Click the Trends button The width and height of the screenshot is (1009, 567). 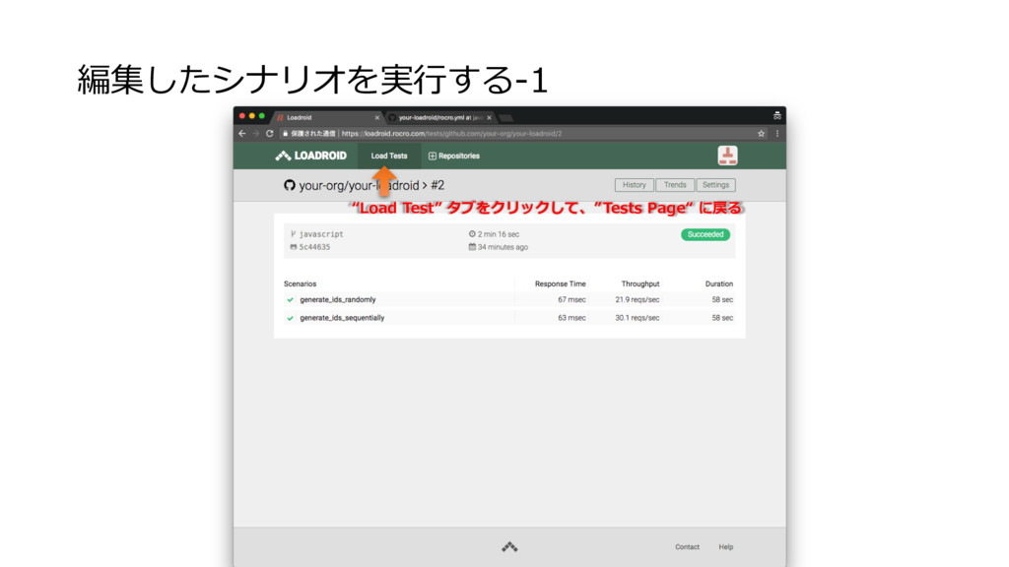675,185
